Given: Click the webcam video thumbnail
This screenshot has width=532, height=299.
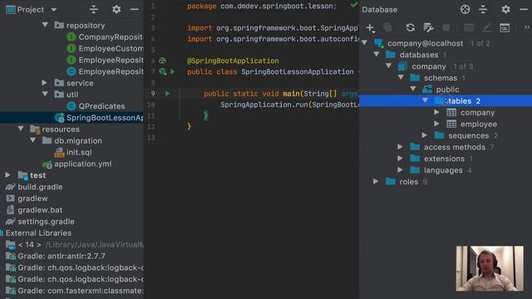Looking at the screenshot, I should point(490,268).
